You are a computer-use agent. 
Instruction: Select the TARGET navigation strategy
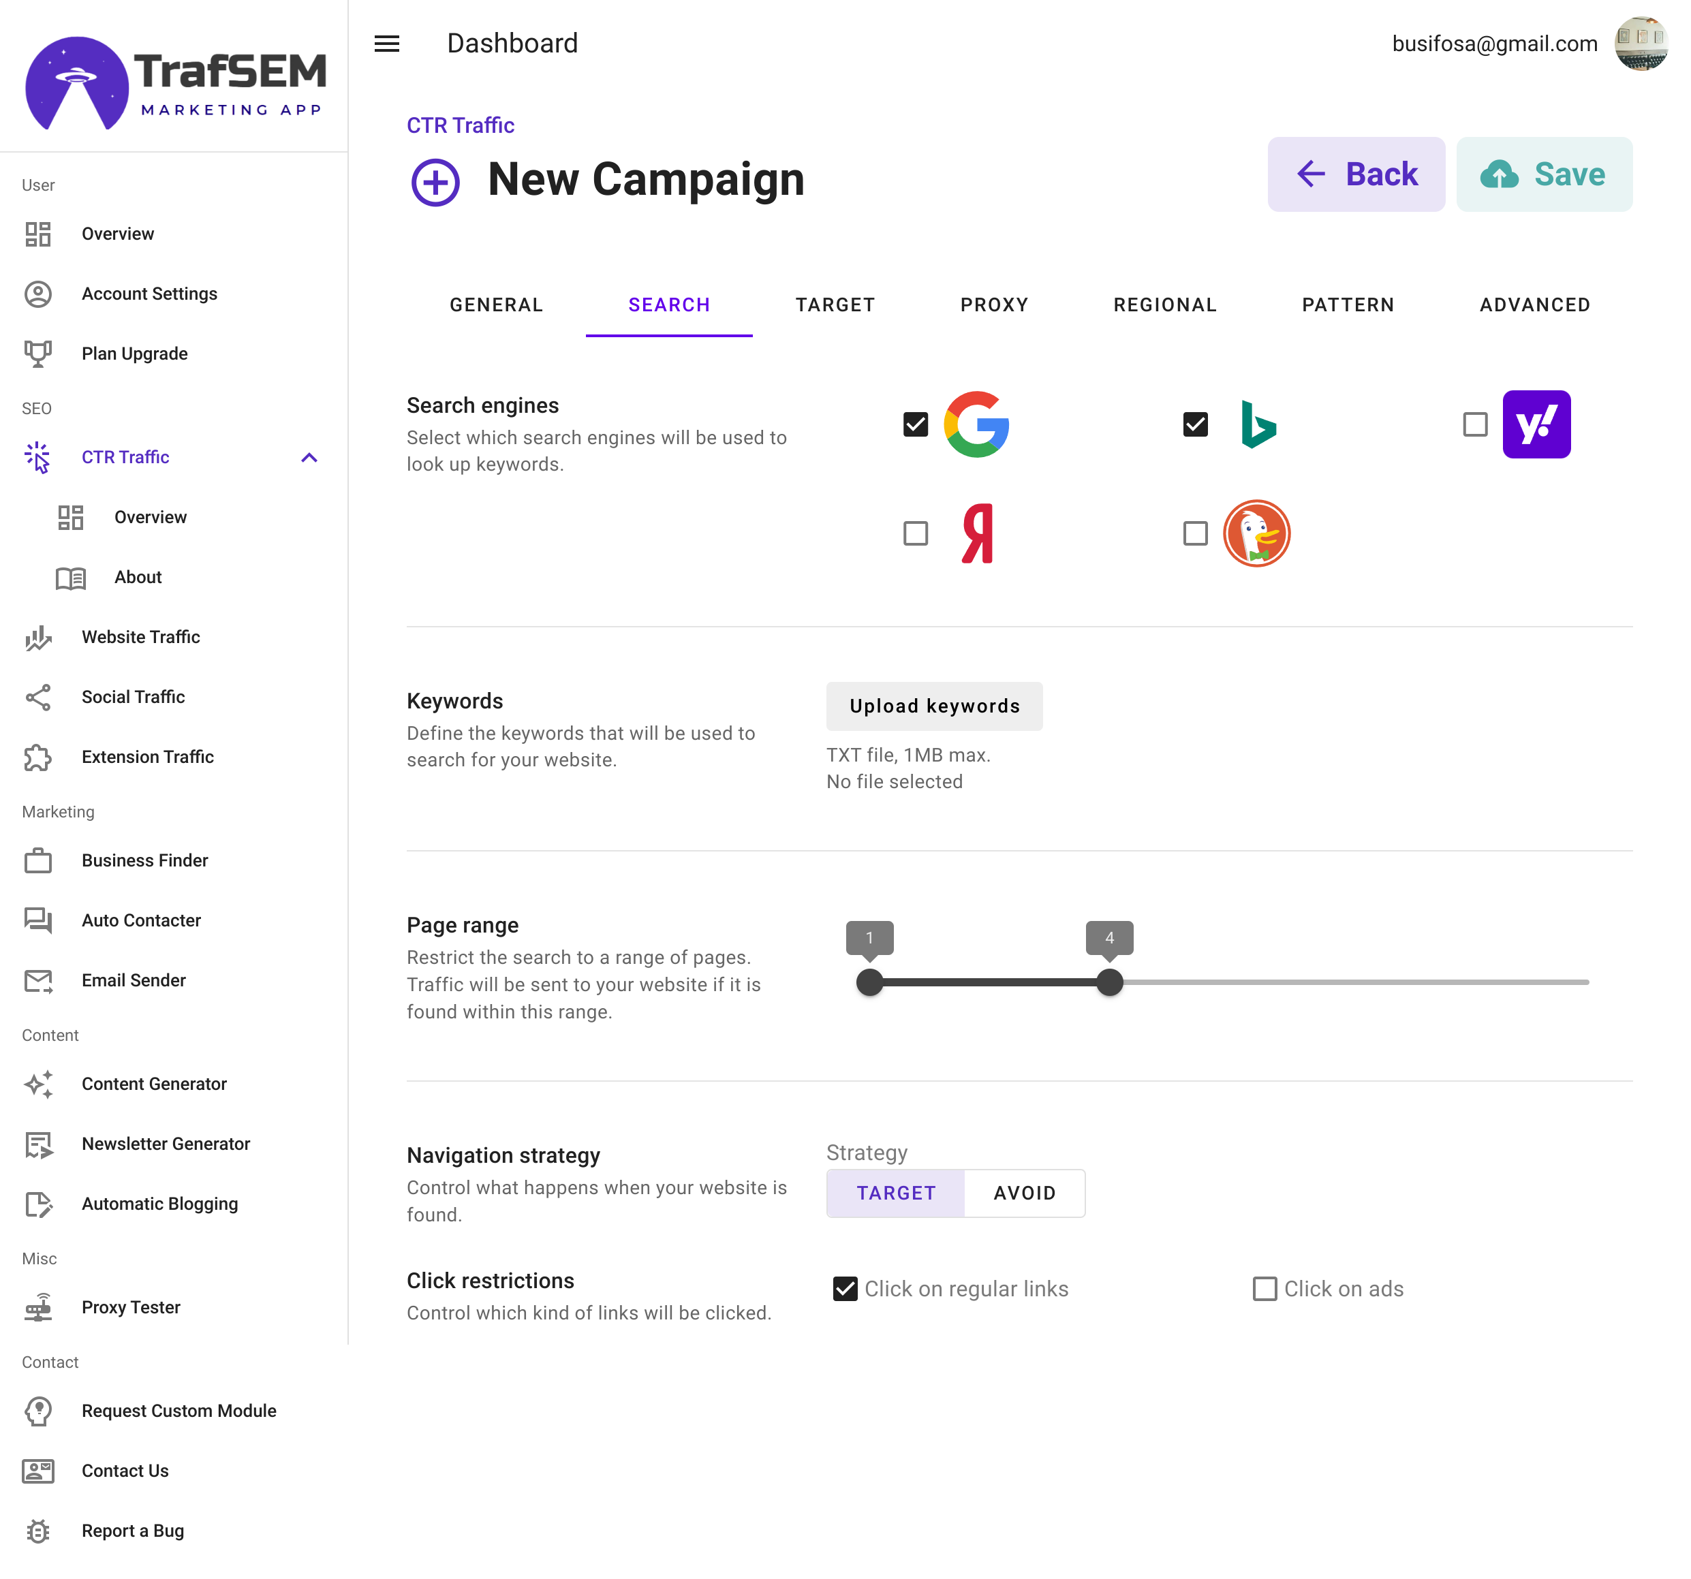[x=896, y=1193]
